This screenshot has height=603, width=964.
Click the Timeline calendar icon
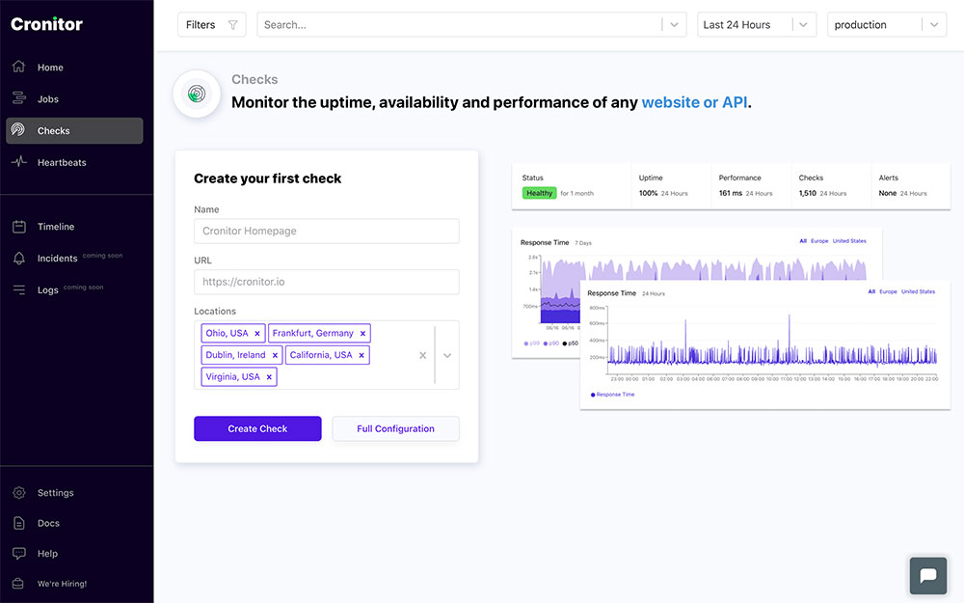(x=19, y=227)
